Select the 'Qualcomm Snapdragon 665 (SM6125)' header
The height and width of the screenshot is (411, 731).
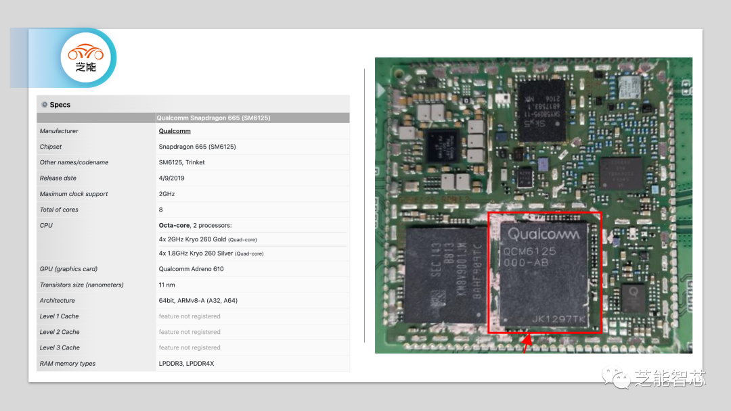click(x=213, y=118)
